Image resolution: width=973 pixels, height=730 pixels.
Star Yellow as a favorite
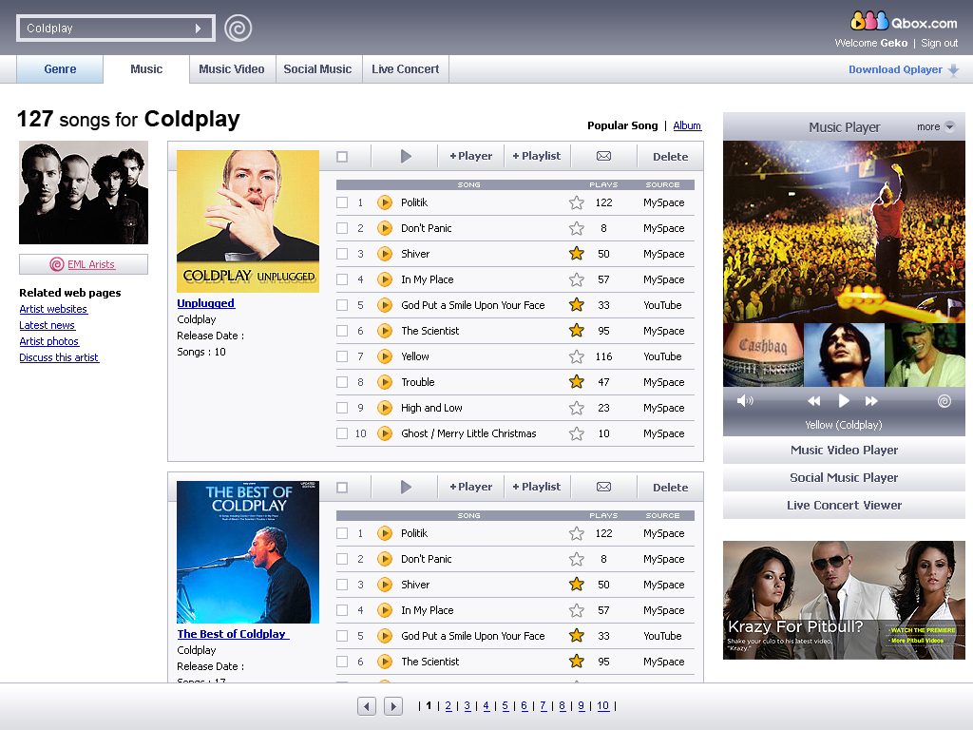577,356
